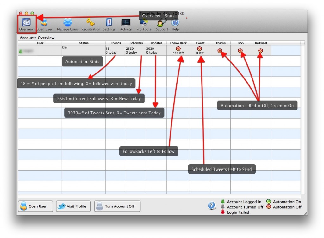Click the 'Account Turned Off' legend text
The image size is (324, 238).
click(245, 207)
